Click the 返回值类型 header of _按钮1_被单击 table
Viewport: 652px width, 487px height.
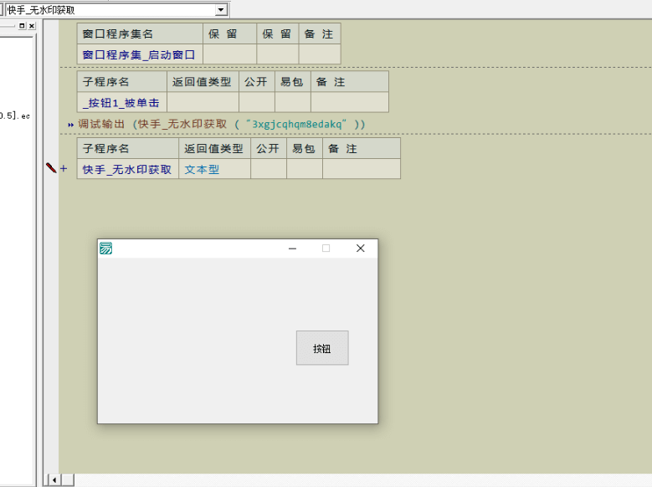click(x=203, y=81)
